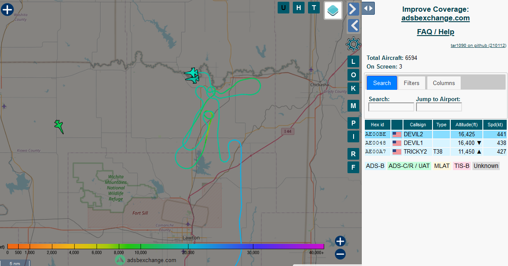Sort by the flag column header
This screenshot has width=508, height=266.
397,125
